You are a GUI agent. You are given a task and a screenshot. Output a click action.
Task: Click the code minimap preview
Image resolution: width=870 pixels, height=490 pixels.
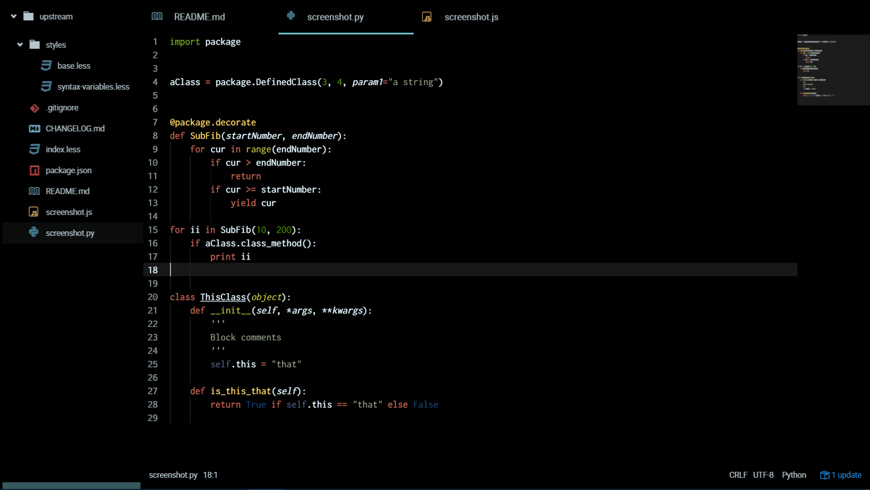click(x=833, y=69)
